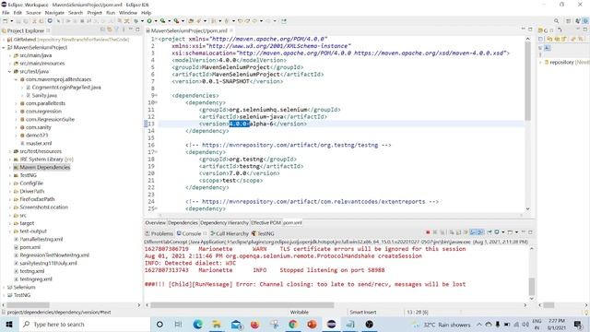Click the TestNG view icon
Image resolution: width=590 pixels, height=332 pixels.
pyautogui.click(x=254, y=233)
